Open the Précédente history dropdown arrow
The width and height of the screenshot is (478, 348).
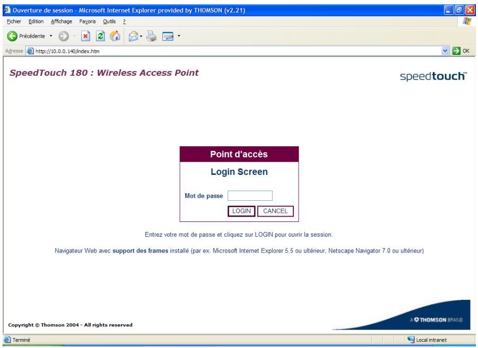pos(51,36)
